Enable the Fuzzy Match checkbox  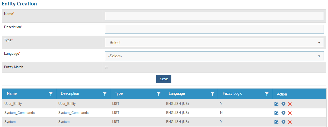click(x=107, y=68)
